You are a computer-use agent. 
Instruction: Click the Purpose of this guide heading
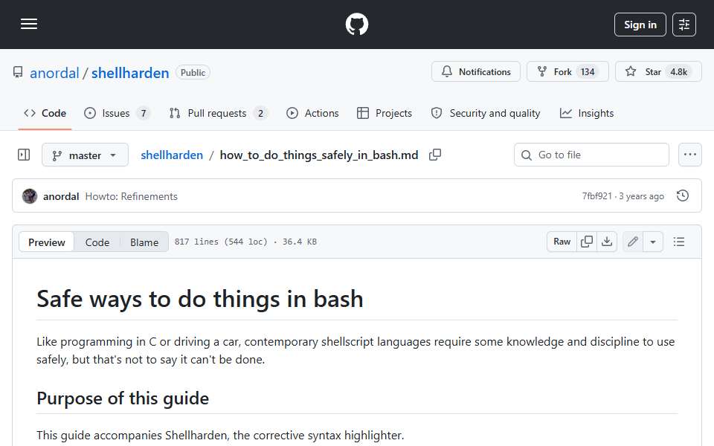(x=123, y=398)
